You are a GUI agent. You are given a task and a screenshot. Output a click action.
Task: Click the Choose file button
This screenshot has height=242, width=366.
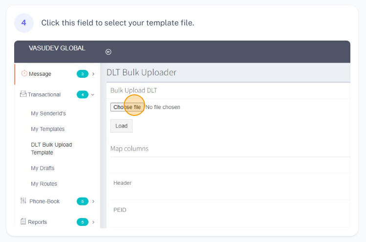[127, 107]
